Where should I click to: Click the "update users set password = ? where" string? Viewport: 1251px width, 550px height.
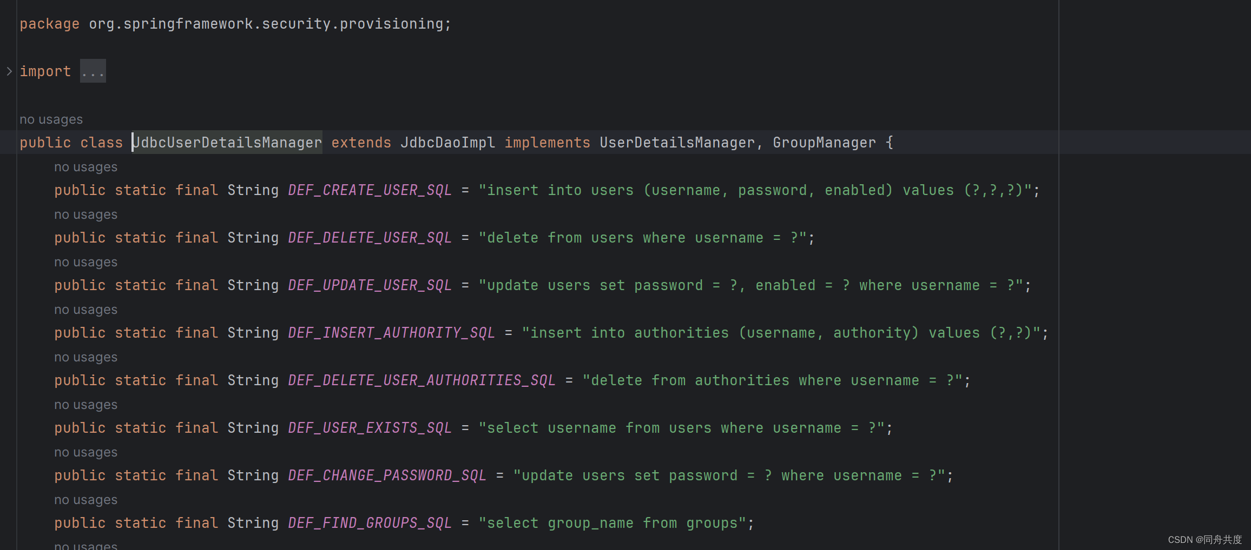(x=729, y=475)
